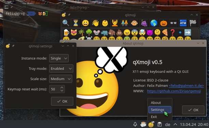Increase the Keymap reset wait value
This screenshot has width=209, height=128.
[62, 87]
